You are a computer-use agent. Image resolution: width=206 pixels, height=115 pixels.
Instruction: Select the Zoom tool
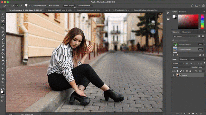click(3, 82)
